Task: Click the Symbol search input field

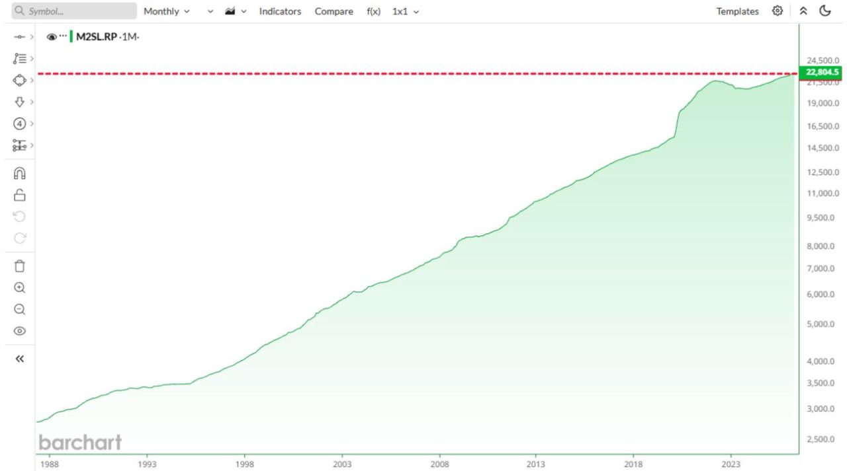Action: (x=74, y=11)
